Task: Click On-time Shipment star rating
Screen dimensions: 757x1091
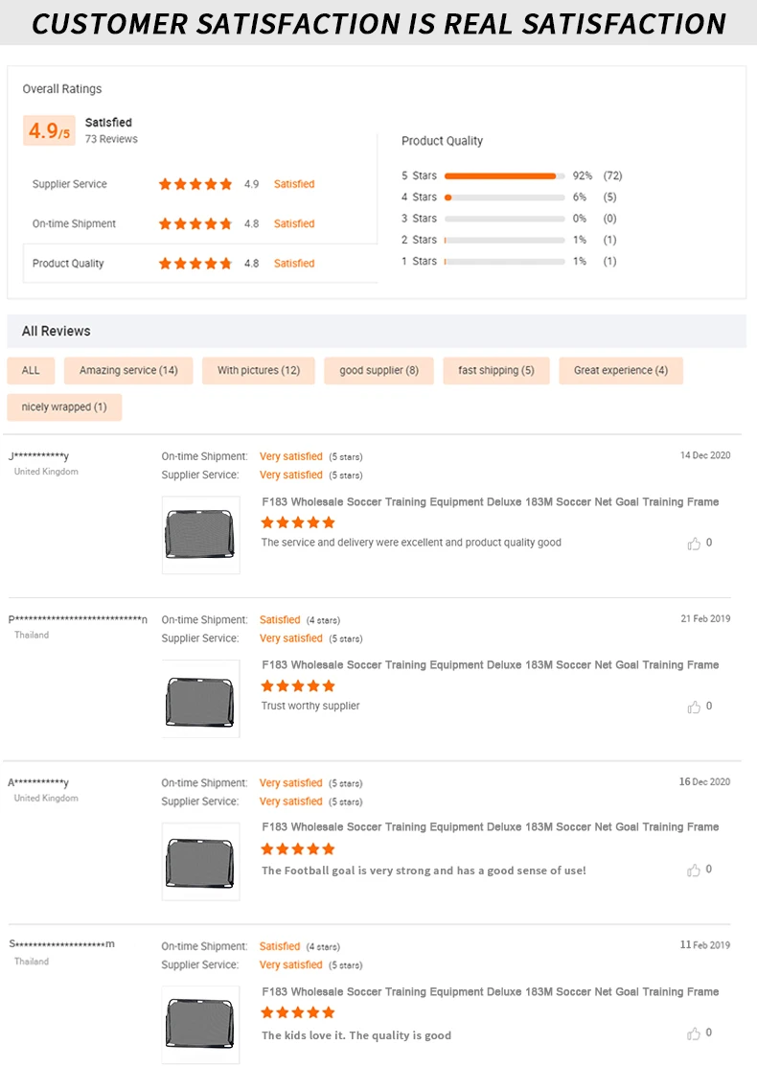Action: [x=195, y=223]
